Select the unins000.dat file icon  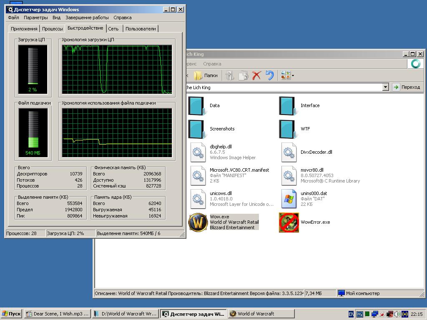tap(289, 199)
